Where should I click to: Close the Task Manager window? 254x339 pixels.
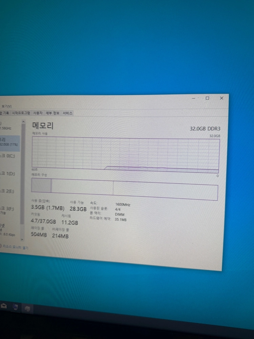[221, 98]
